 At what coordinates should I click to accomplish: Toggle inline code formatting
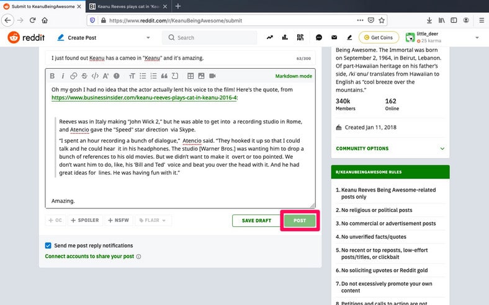click(x=95, y=76)
